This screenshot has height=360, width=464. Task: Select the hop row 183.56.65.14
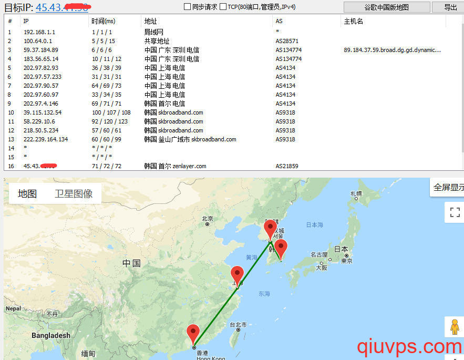coord(233,59)
